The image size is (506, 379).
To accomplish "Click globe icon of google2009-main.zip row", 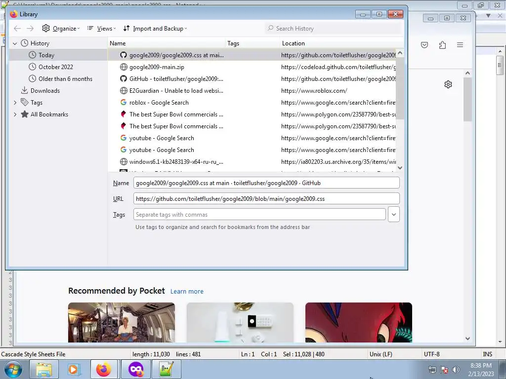I will coord(123,67).
